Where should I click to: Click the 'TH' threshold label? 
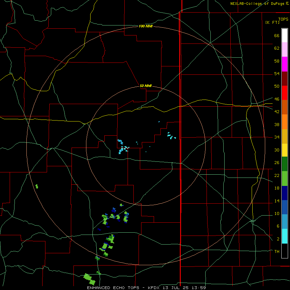point(277,251)
